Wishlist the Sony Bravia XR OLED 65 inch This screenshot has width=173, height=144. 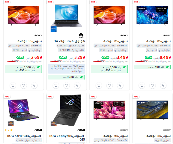152,85
